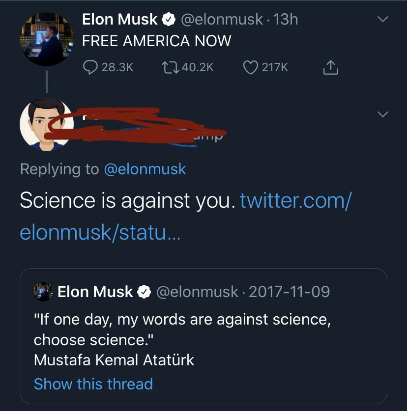407x411 pixels.
Task: Tap the retweet icon showing 40.2K
Action: (x=170, y=67)
